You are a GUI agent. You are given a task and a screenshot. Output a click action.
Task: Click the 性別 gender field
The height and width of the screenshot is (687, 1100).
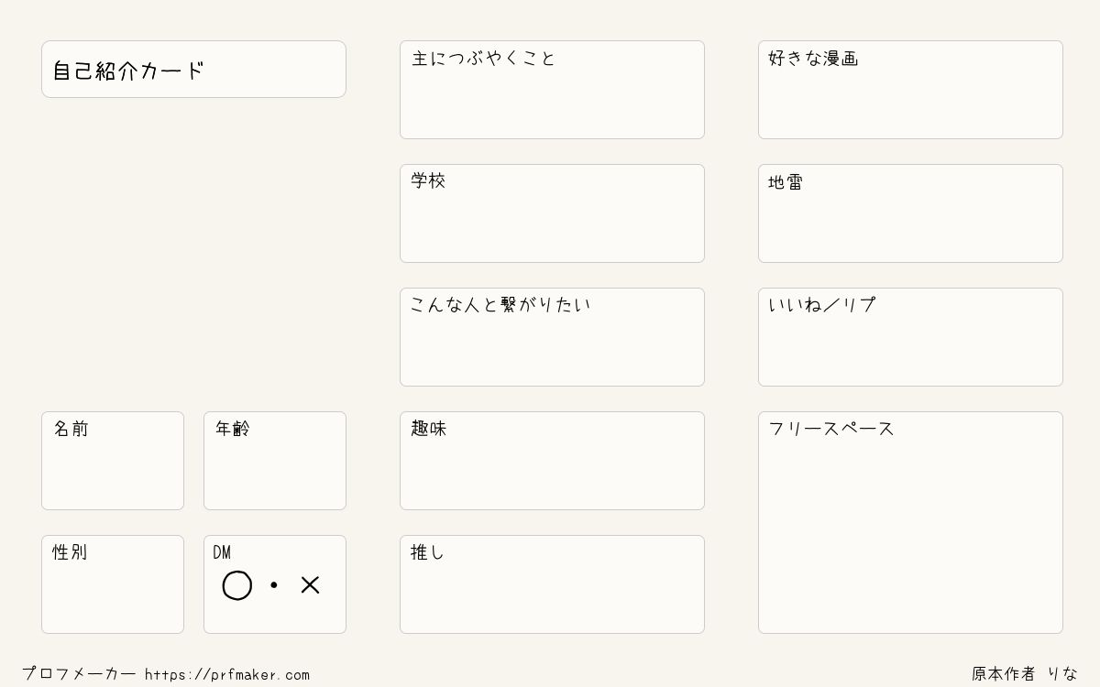tap(113, 584)
